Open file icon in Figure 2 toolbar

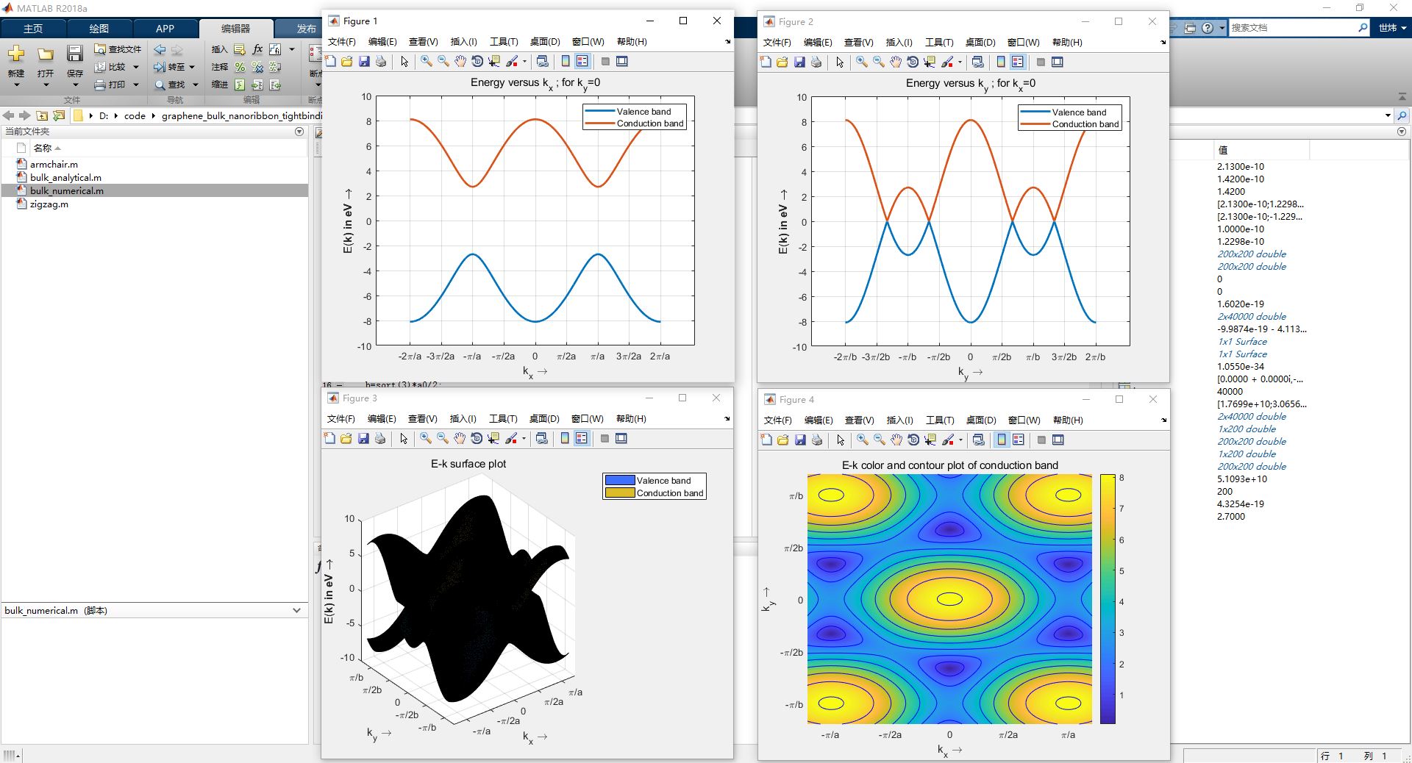tap(782, 62)
